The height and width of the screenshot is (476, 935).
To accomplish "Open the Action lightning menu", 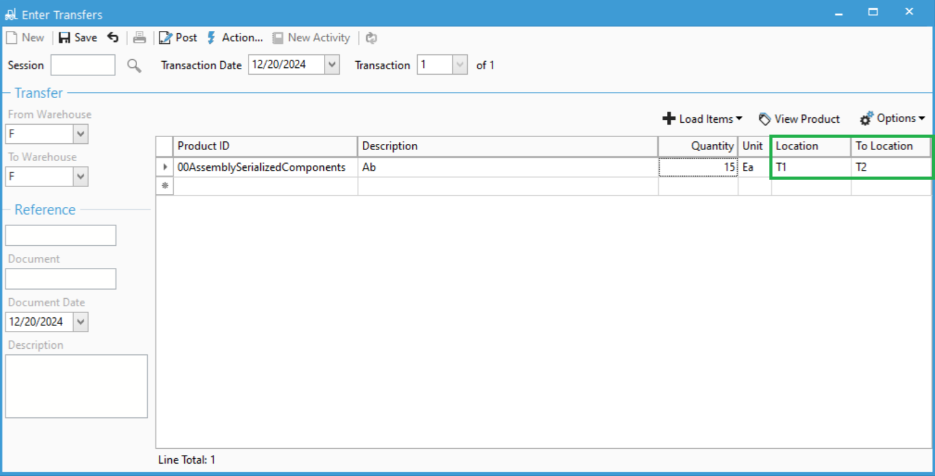I will 235,38.
